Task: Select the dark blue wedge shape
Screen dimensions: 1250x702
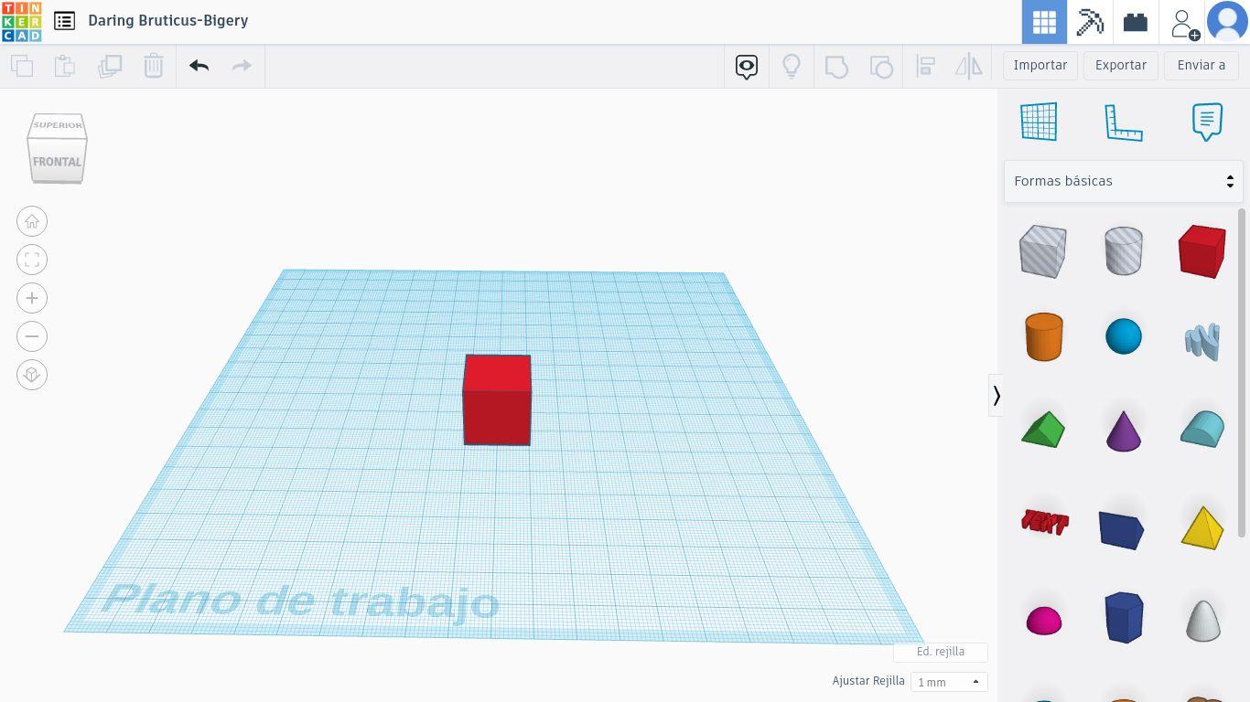Action: 1122,530
